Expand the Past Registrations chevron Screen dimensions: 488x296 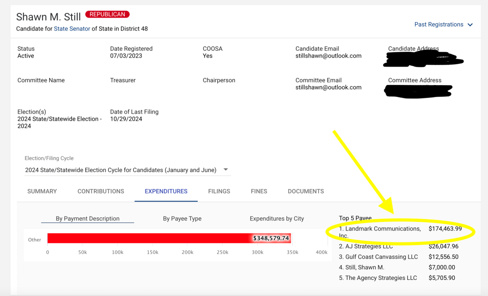tap(470, 25)
